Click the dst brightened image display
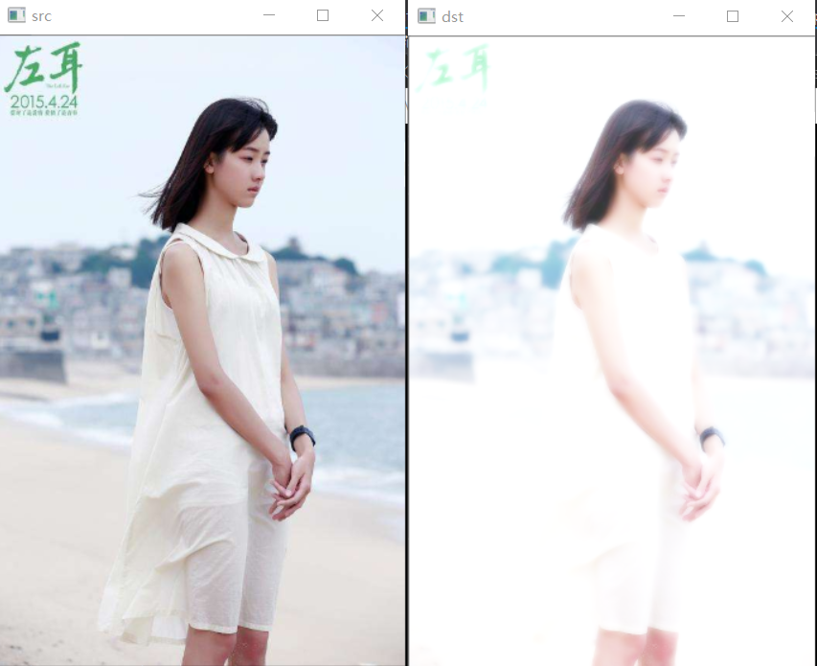This screenshot has width=817, height=666. click(612, 352)
